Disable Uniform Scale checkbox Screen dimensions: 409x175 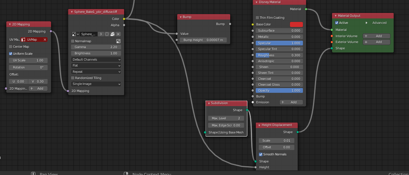(x=11, y=54)
